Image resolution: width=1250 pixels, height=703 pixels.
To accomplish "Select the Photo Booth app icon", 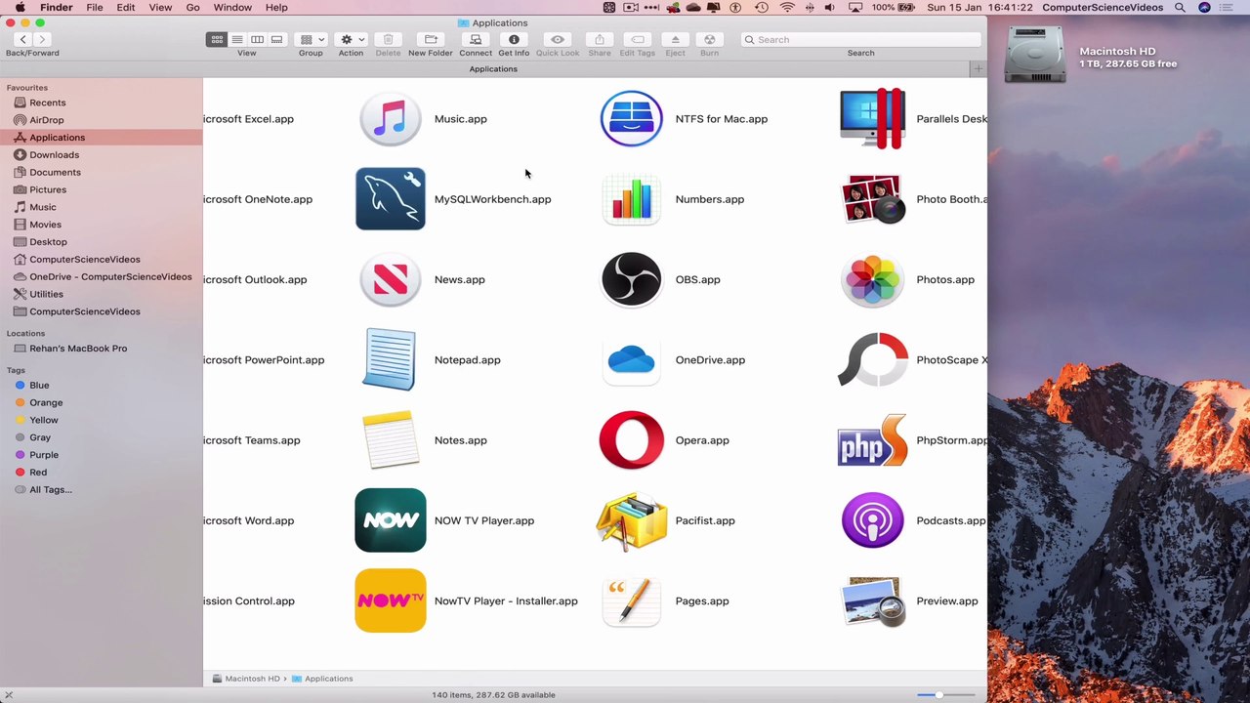I will 872,199.
